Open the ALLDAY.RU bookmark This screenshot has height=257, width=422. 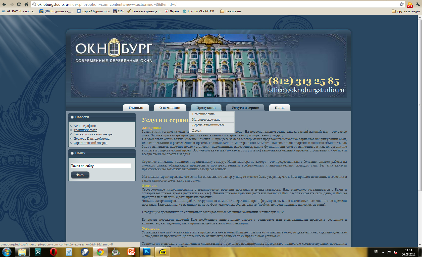[19, 11]
